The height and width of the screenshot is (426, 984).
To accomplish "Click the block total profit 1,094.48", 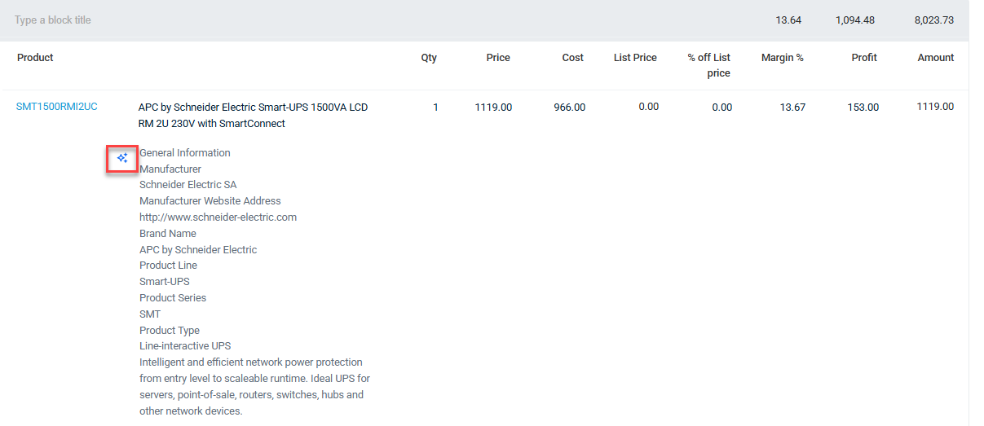I will 854,20.
